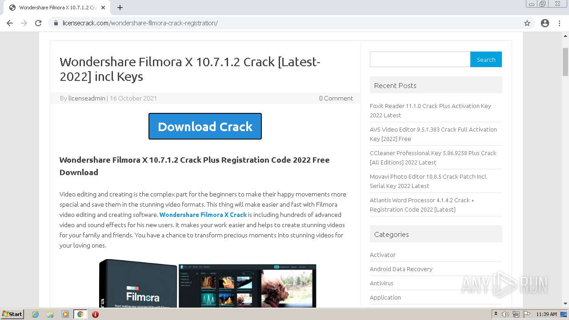The width and height of the screenshot is (569, 320).
Task: Click the network tray icon
Action: click(516, 314)
